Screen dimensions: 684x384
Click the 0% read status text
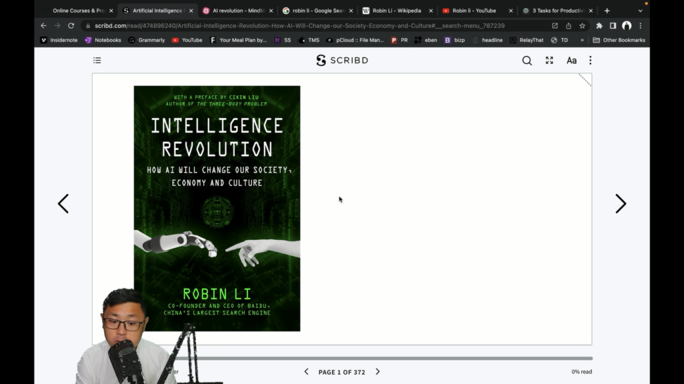tap(582, 372)
